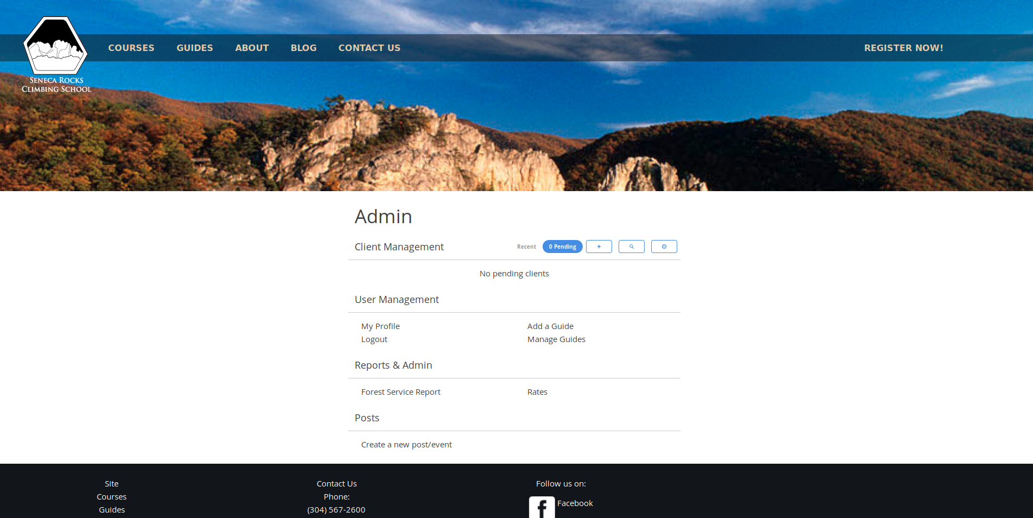The width and height of the screenshot is (1033, 518).
Task: Click the Client Management heading
Action: tap(399, 247)
